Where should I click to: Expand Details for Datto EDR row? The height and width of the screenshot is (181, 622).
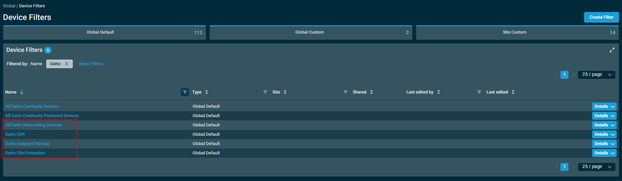604,134
